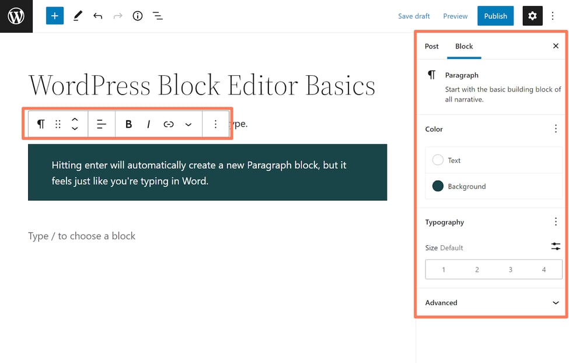Open the List View outline icon

coord(158,16)
